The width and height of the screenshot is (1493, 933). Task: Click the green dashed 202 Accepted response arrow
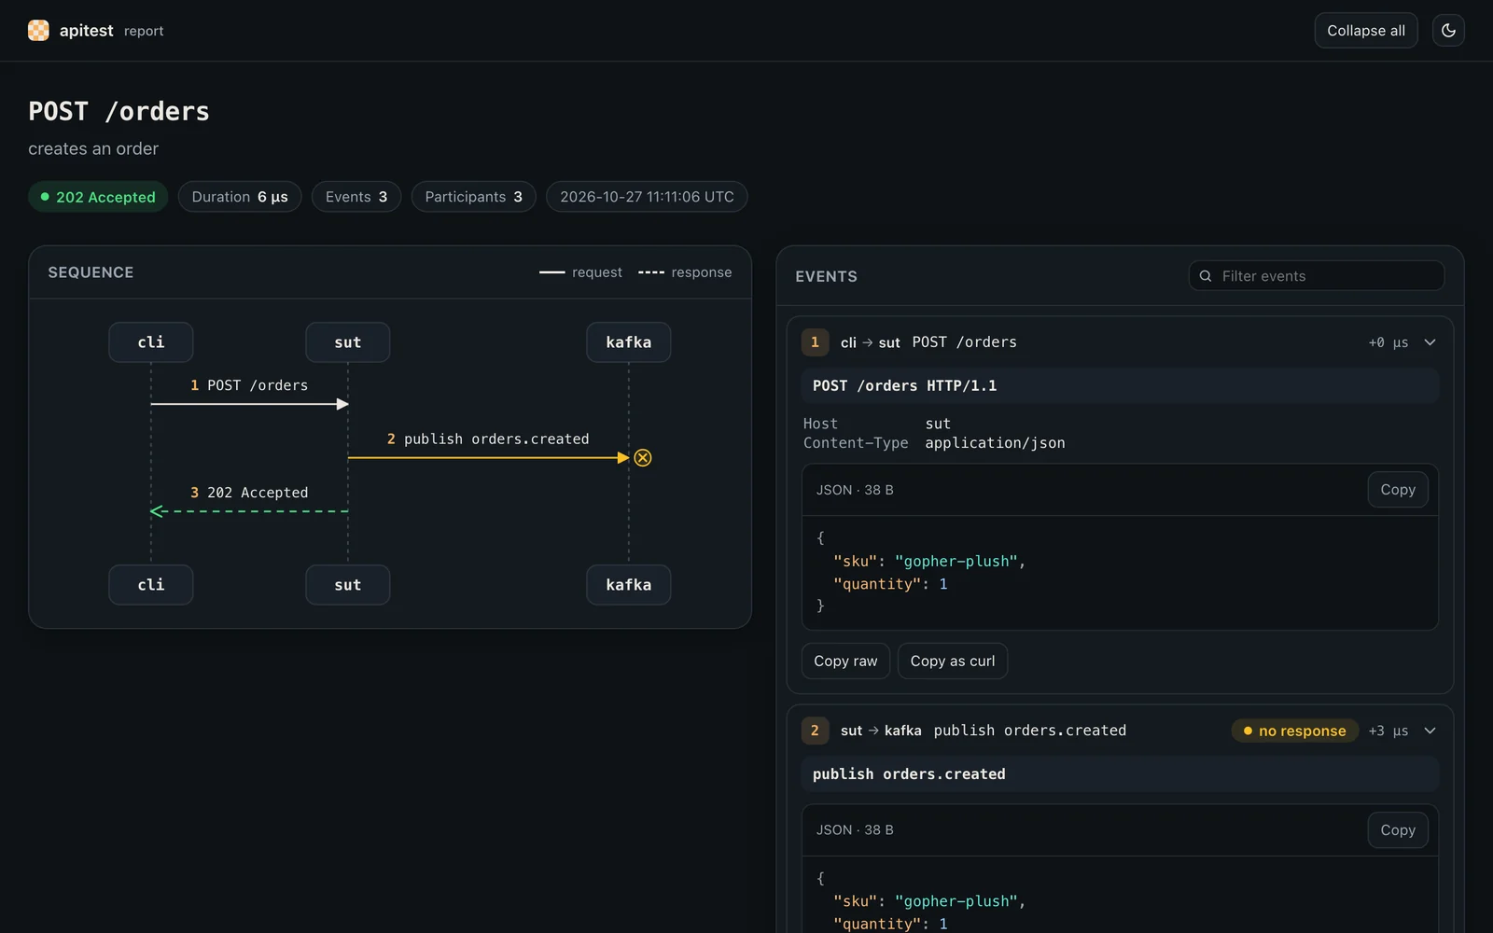249,511
